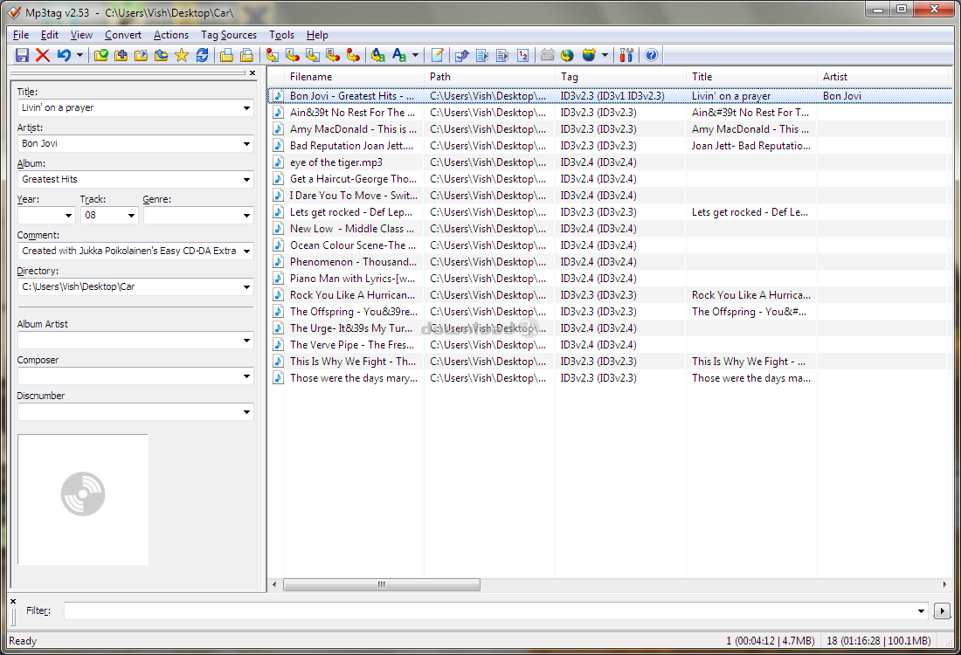
Task: Expand the Year dropdown arrow
Action: [68, 216]
